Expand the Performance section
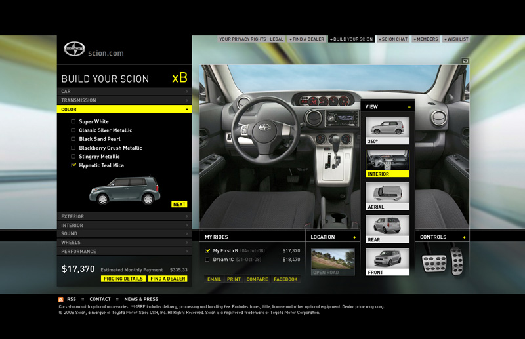Screen dimensions: 525x339 [x=125, y=251]
